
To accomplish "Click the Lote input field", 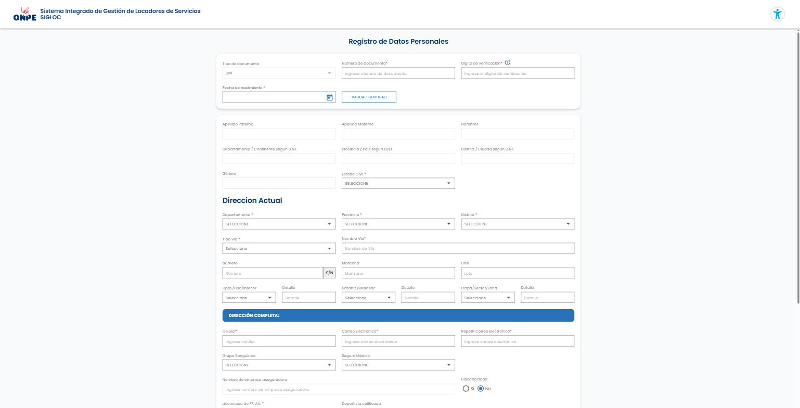I will pyautogui.click(x=518, y=273).
